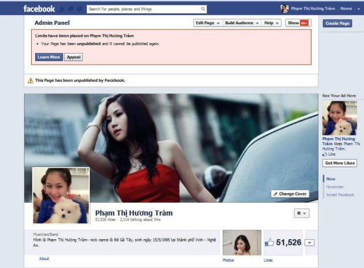Select Joined Facebook in timeline navigator
The height and width of the screenshot is (268, 364).
click(x=340, y=195)
